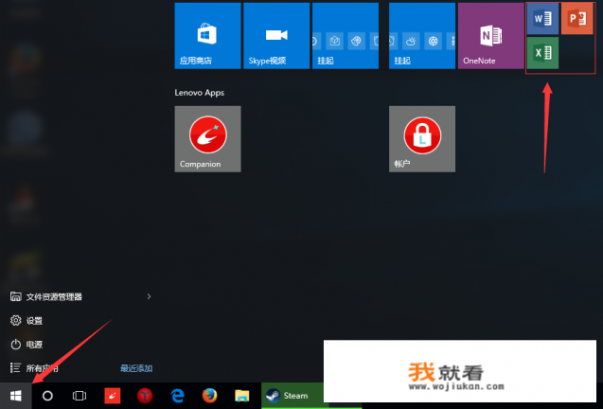Expand the 文件资源管理器 jump list chevron
Screen dimensions: 603x409
click(149, 296)
